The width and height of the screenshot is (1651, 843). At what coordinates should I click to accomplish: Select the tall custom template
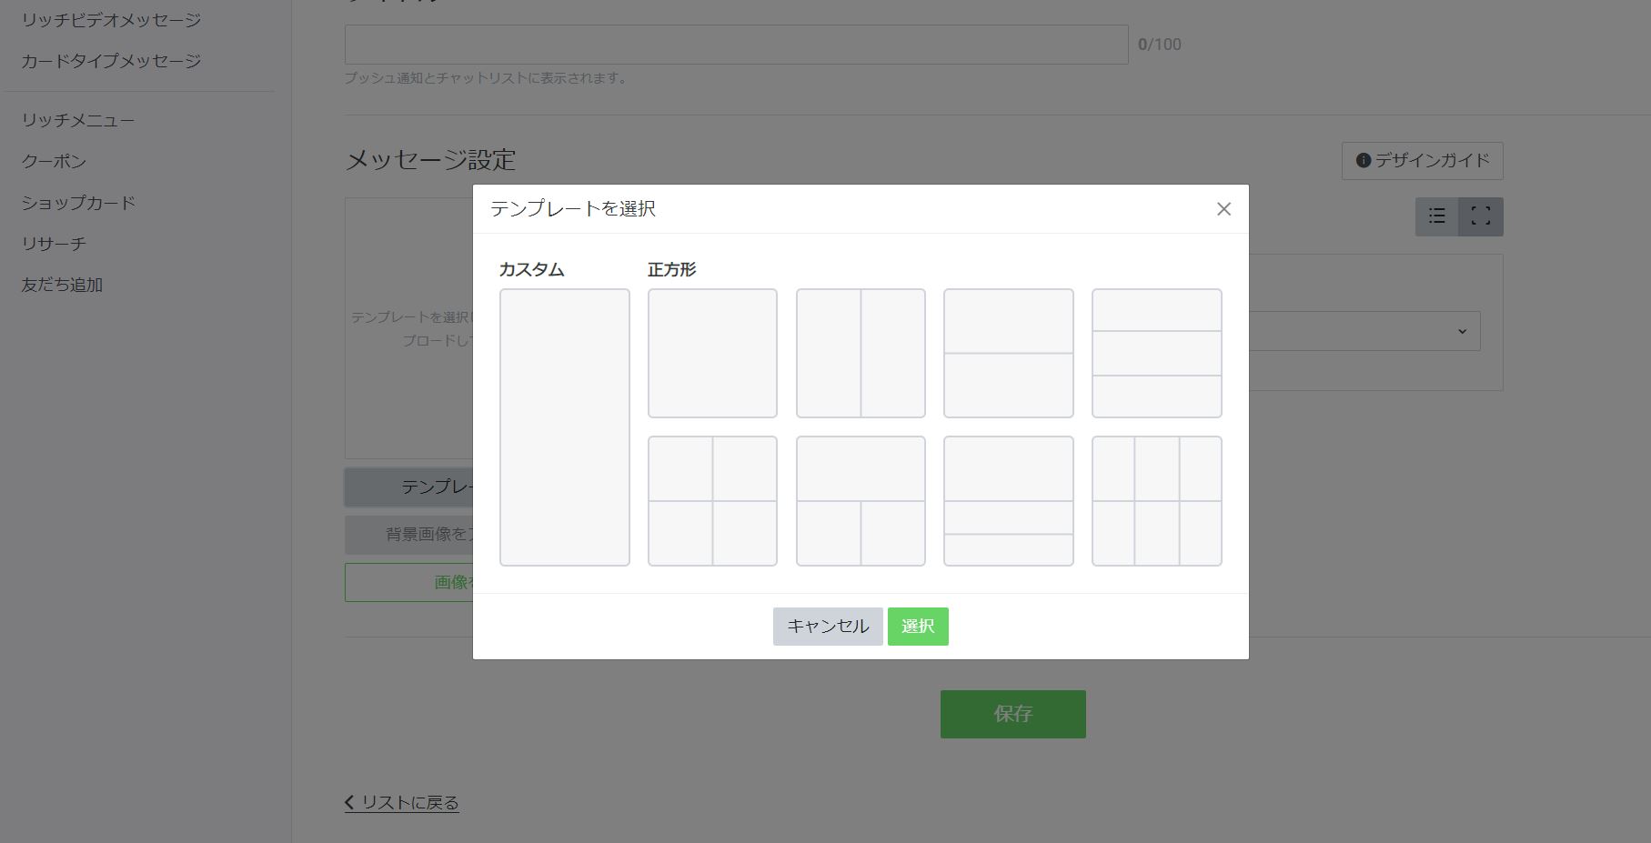(x=564, y=427)
